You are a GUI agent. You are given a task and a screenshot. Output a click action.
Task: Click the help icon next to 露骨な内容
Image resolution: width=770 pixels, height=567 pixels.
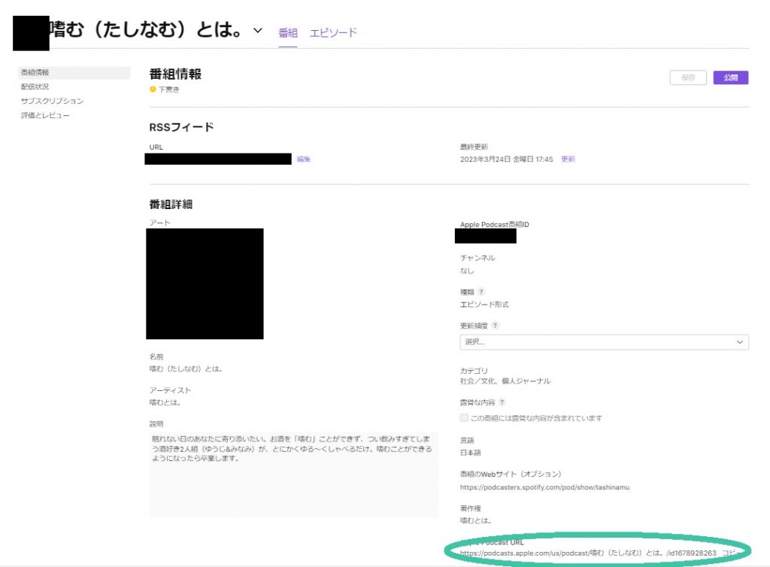(502, 402)
